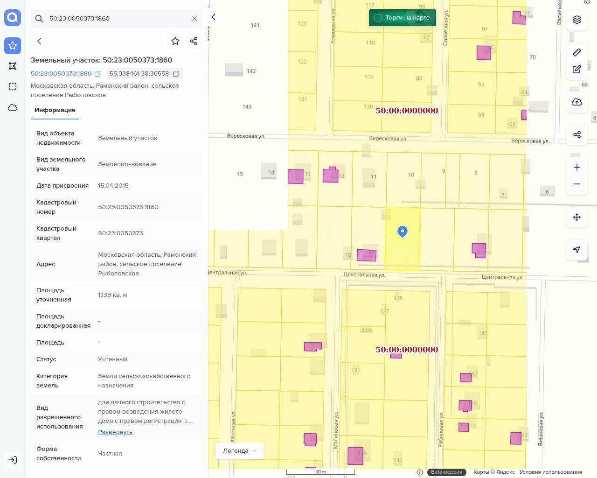Collapse the information side panel
Image resolution: width=597 pixels, height=478 pixels.
tap(214, 17)
